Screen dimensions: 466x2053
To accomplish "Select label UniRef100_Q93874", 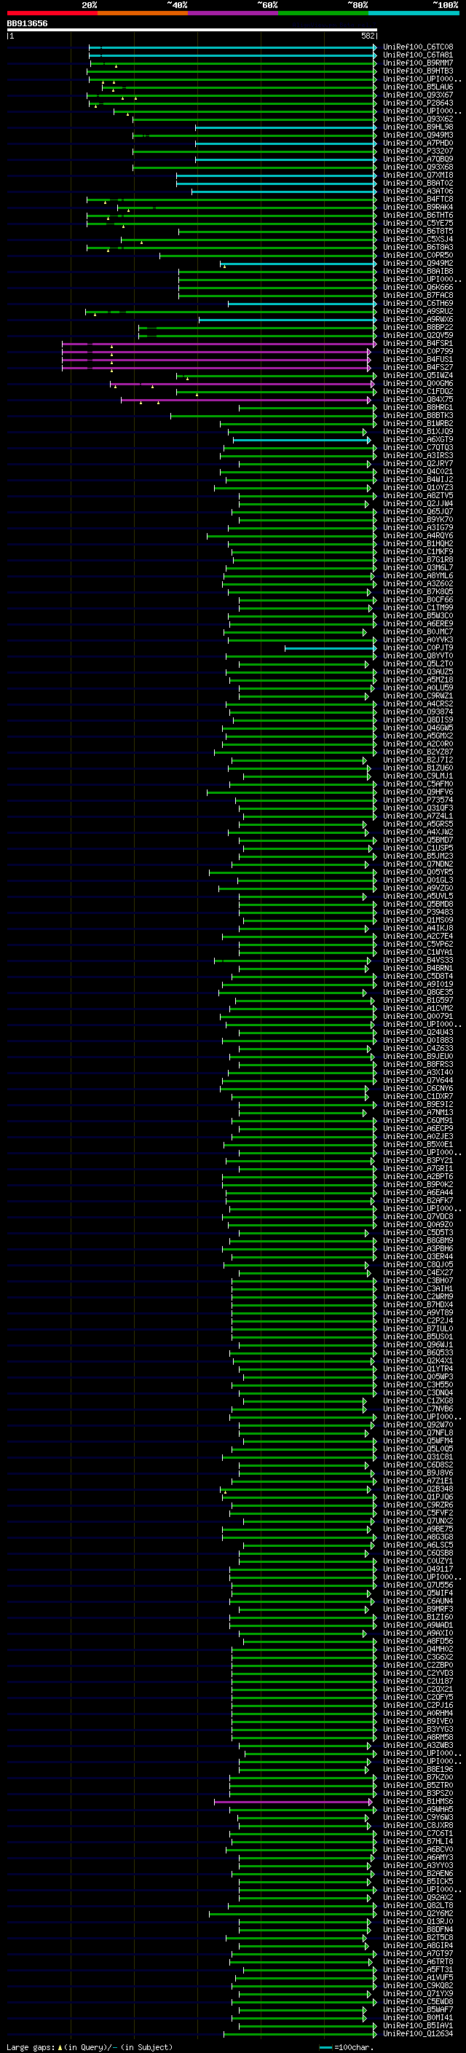I will pyautogui.click(x=418, y=712).
